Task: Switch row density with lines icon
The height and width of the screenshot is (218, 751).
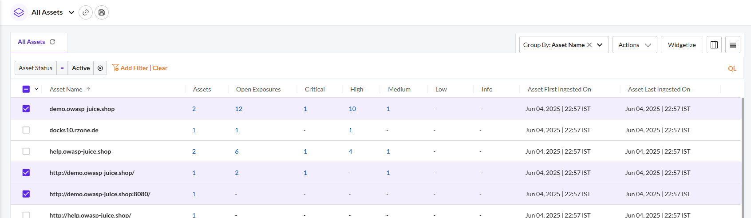Action: click(733, 45)
